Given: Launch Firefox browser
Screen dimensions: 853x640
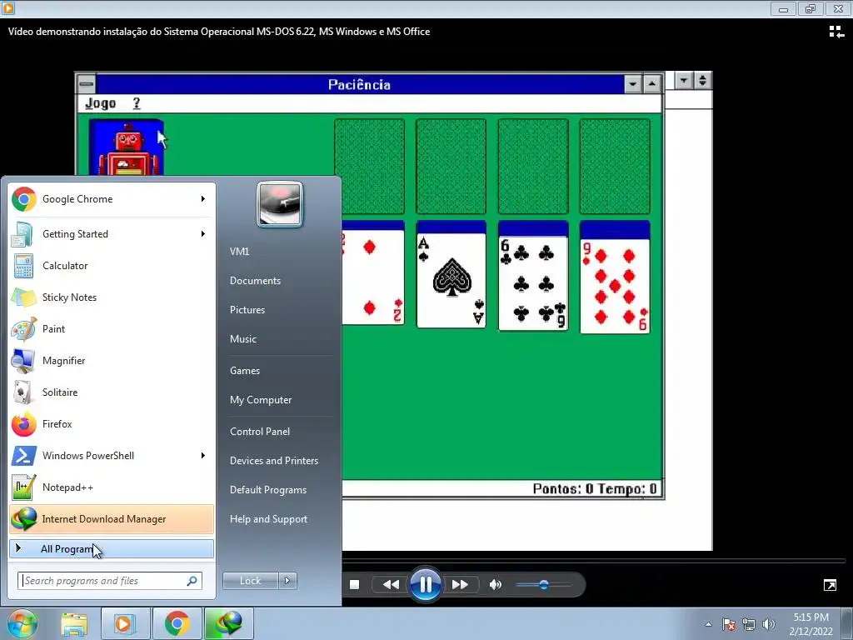Looking at the screenshot, I should tap(112, 423).
